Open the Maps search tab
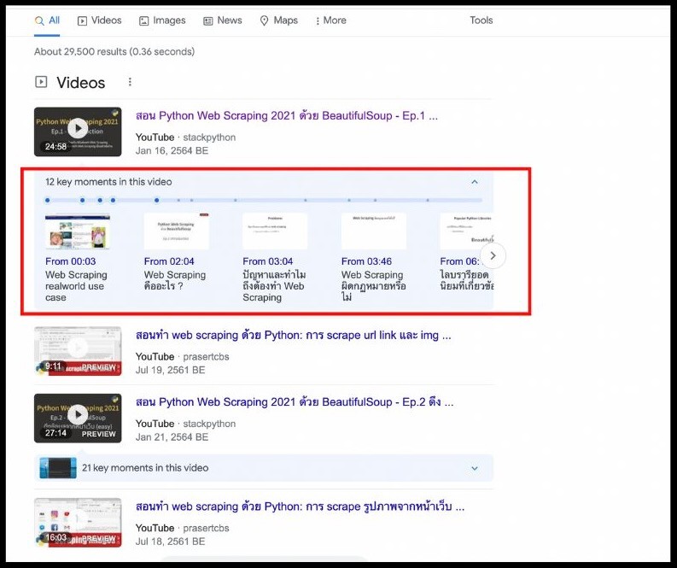Screen dimensions: 677x568 [x=279, y=20]
